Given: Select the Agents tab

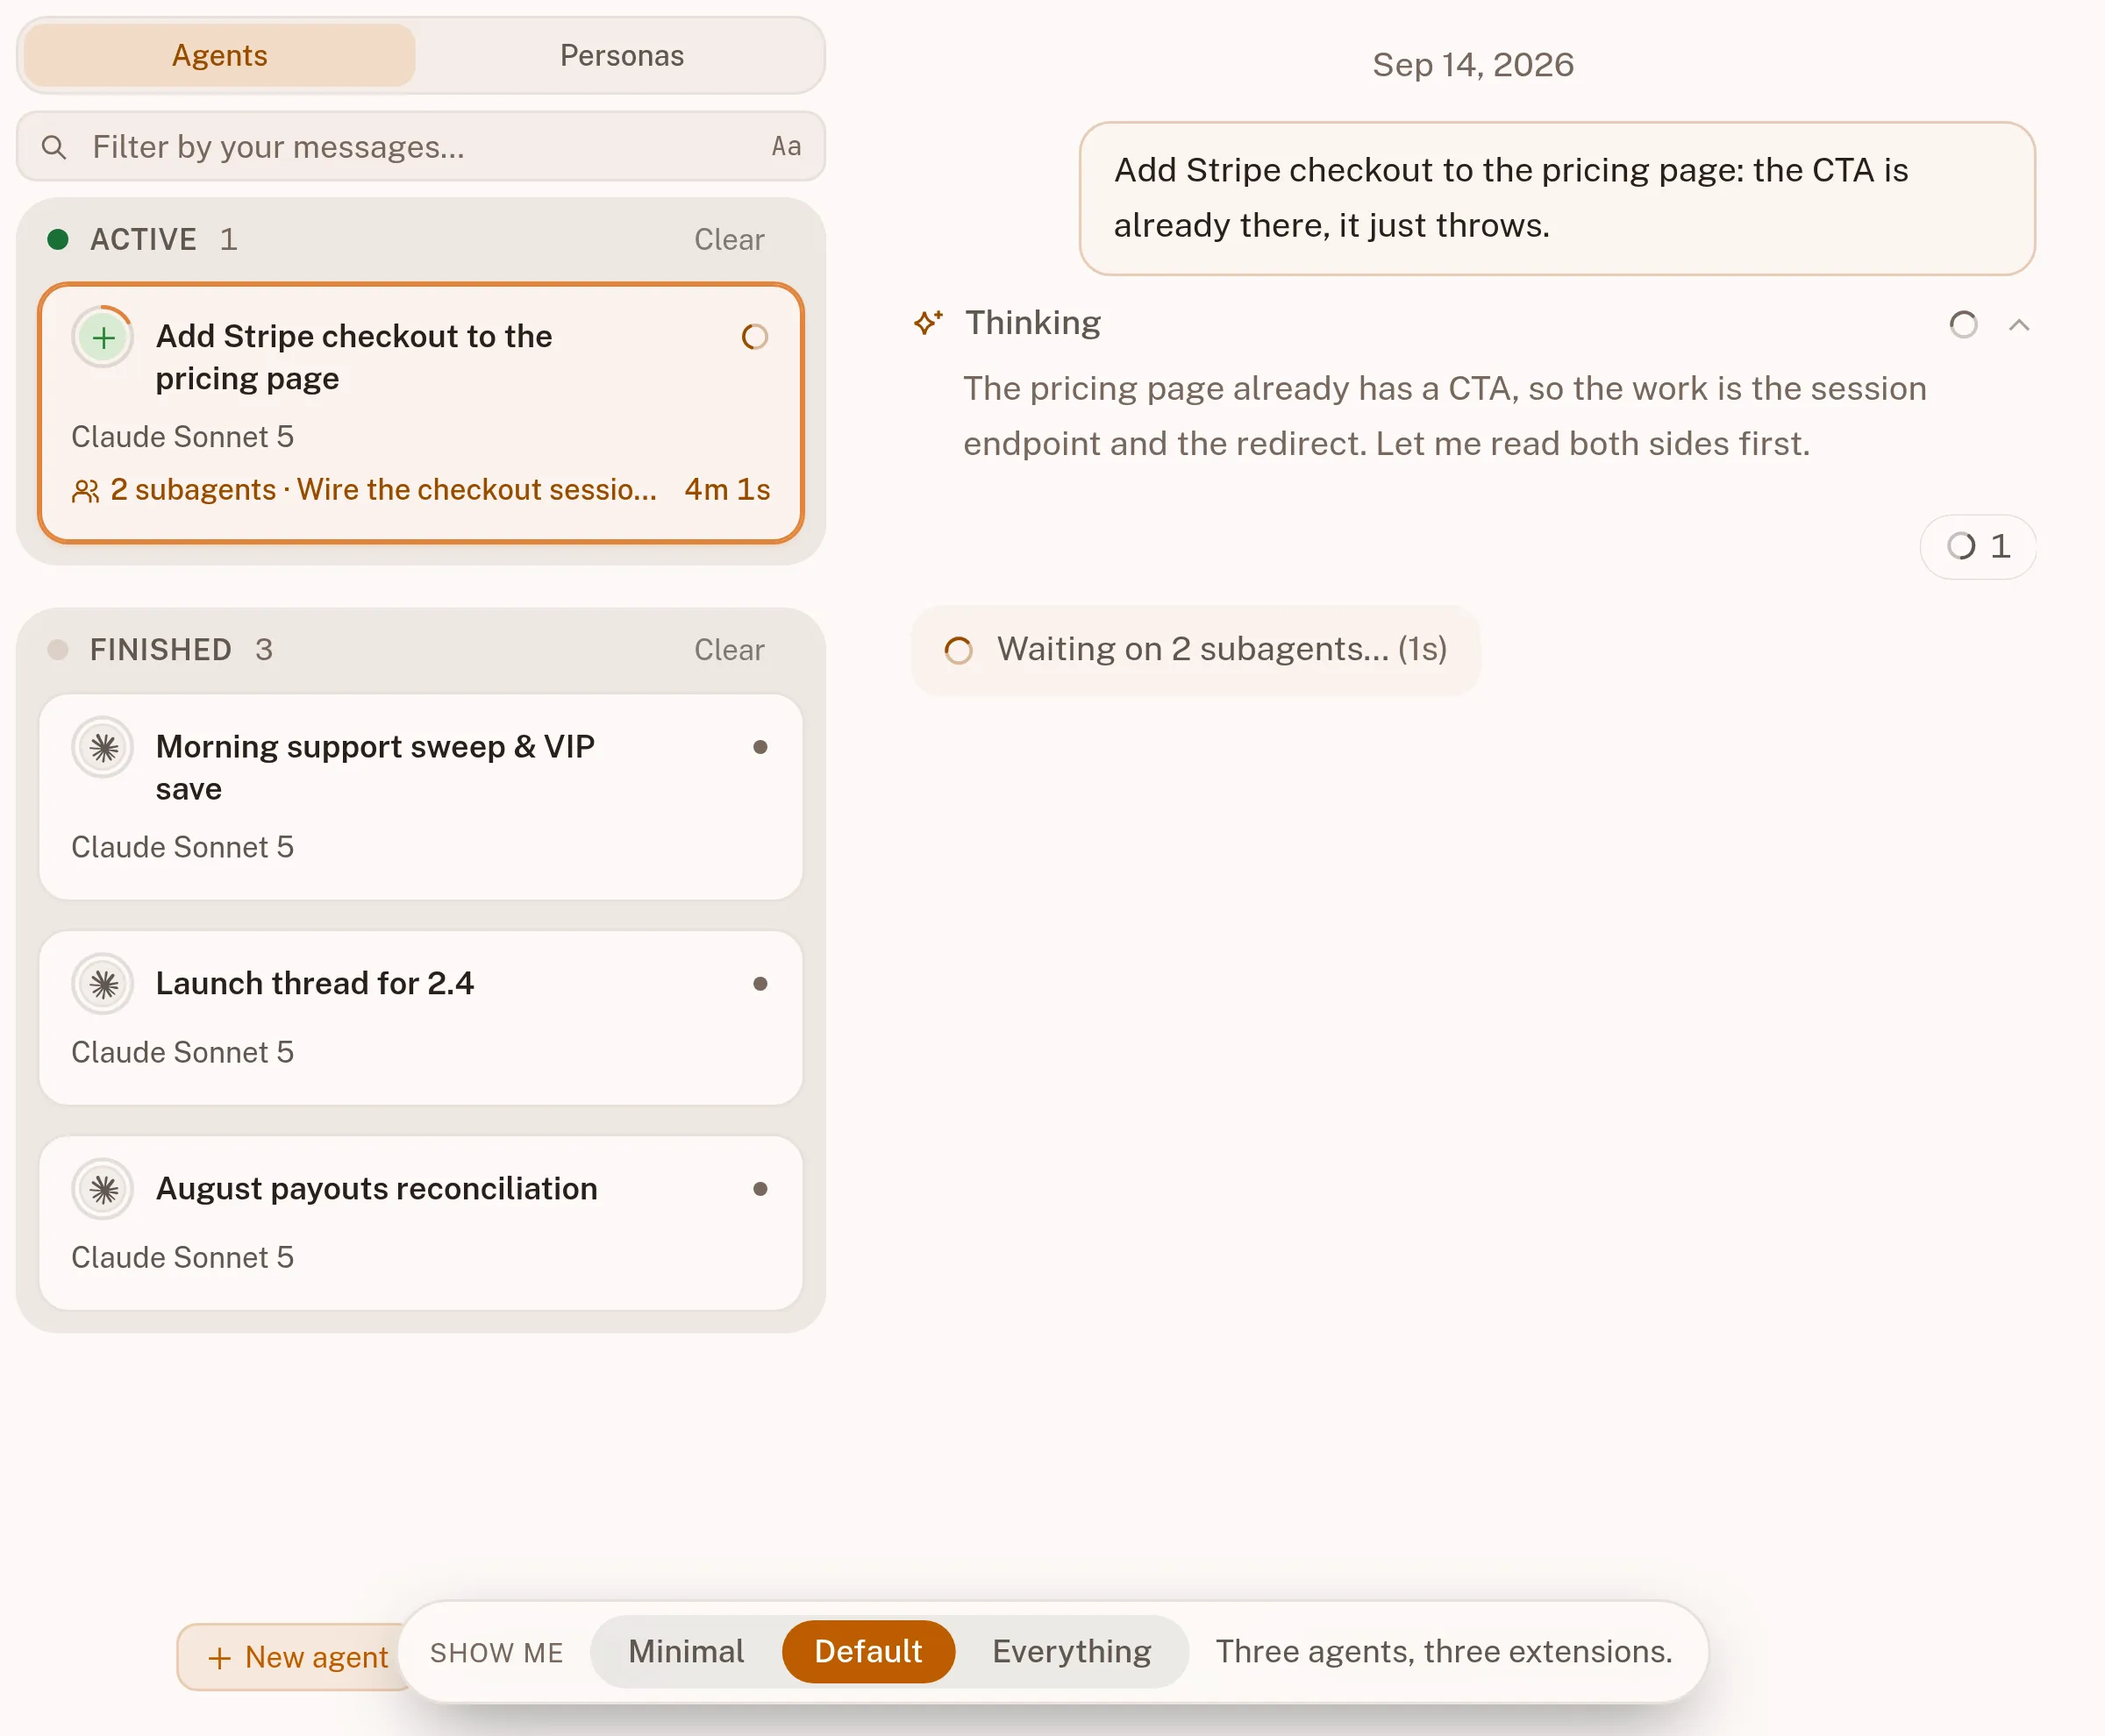Looking at the screenshot, I should [219, 56].
